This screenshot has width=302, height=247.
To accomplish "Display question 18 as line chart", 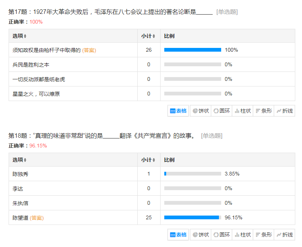I will coord(284,235).
